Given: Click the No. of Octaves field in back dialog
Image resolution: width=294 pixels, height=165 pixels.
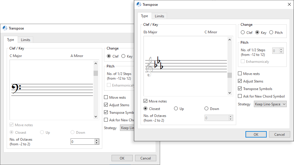Looking at the screenshot, I should tap(83, 142).
